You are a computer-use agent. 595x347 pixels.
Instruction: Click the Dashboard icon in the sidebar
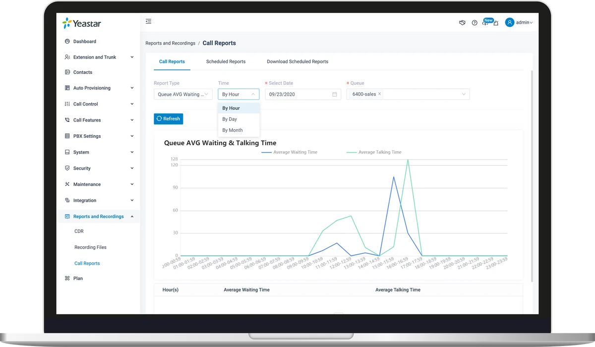[67, 41]
